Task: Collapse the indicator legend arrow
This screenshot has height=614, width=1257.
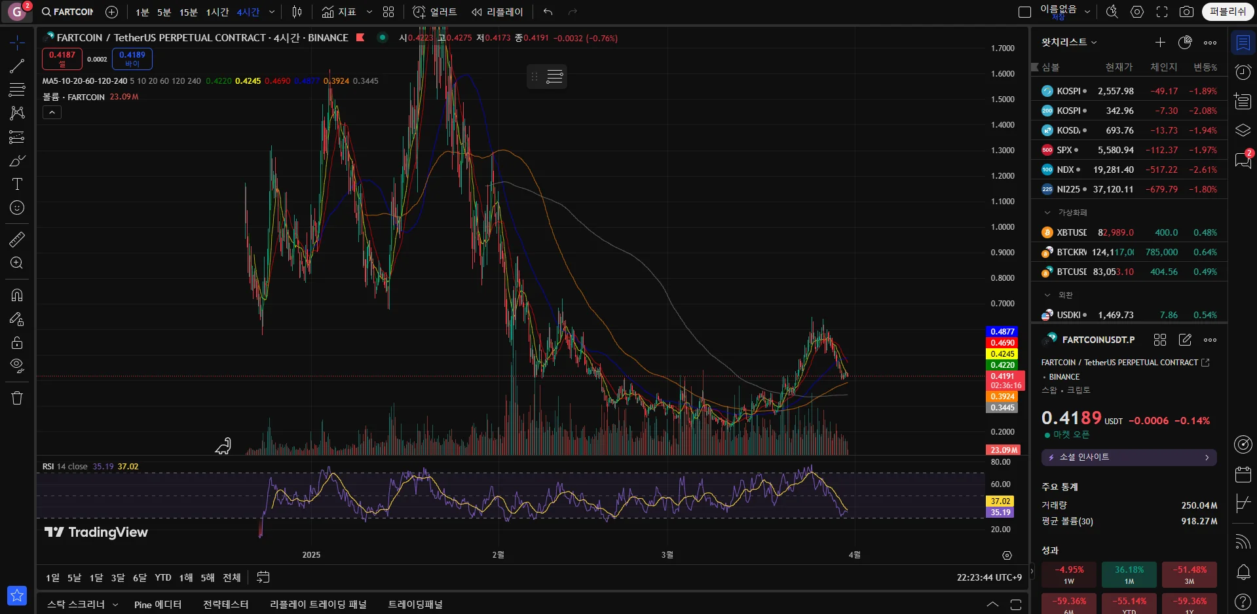Action: [x=52, y=113]
